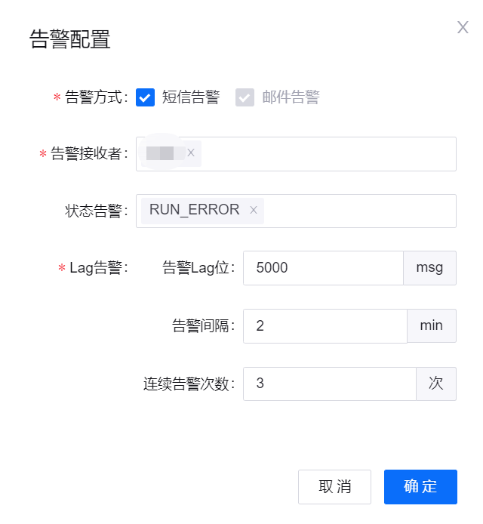The image size is (483, 524).
Task: Click the 邮件告警 label text
Action: (x=291, y=97)
